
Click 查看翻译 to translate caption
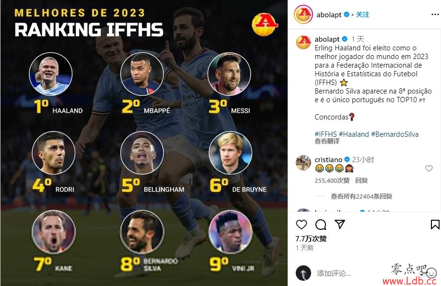point(327,141)
